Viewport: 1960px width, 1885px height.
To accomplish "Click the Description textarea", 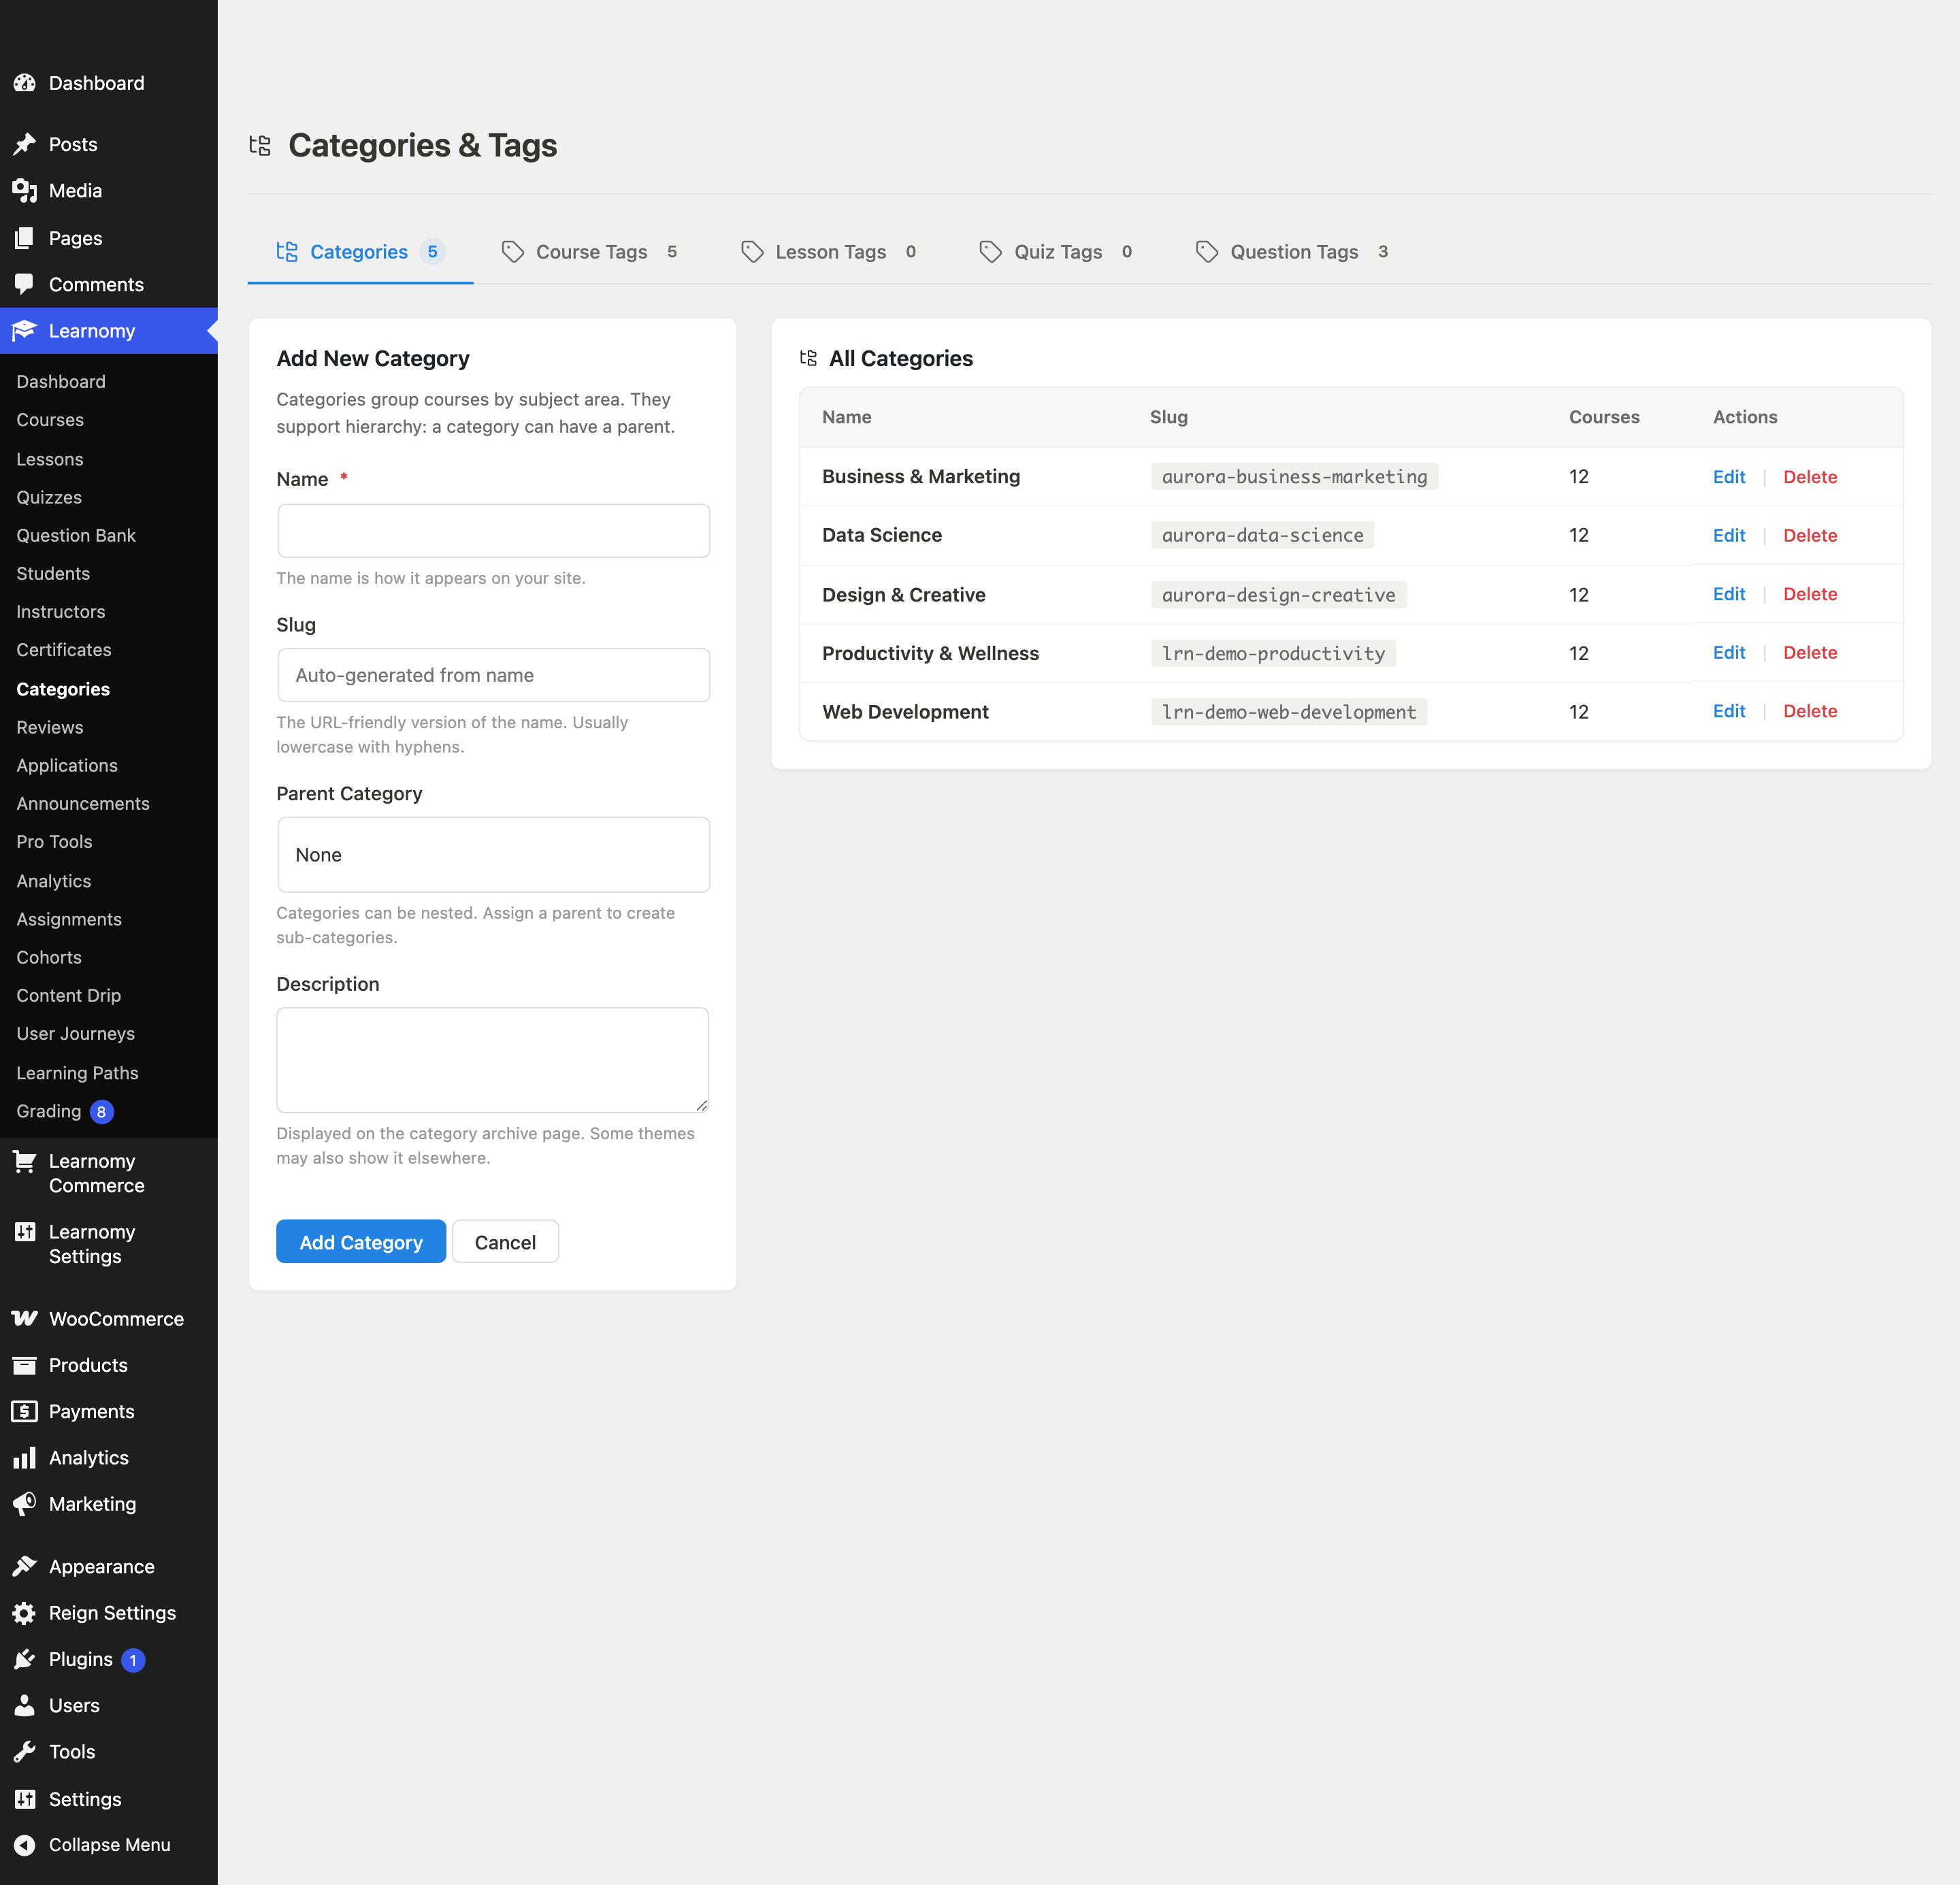I will (493, 1059).
